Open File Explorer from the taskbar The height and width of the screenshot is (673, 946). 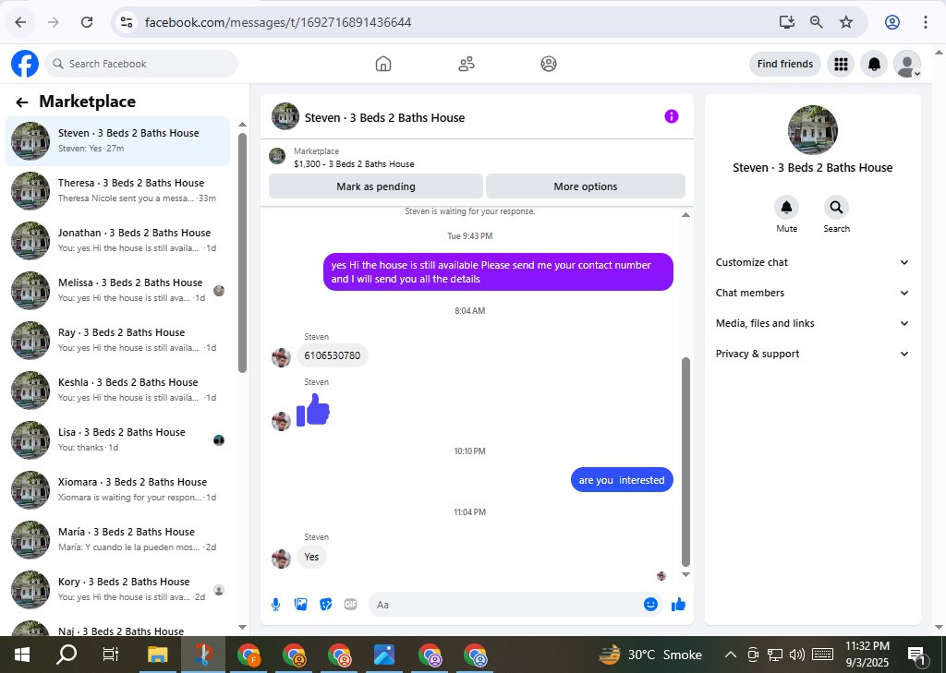tap(157, 655)
